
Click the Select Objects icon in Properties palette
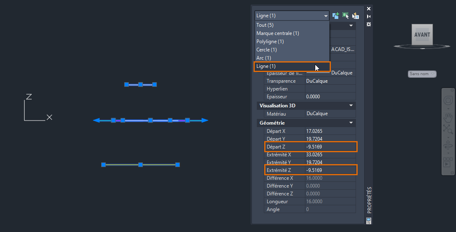pyautogui.click(x=345, y=16)
